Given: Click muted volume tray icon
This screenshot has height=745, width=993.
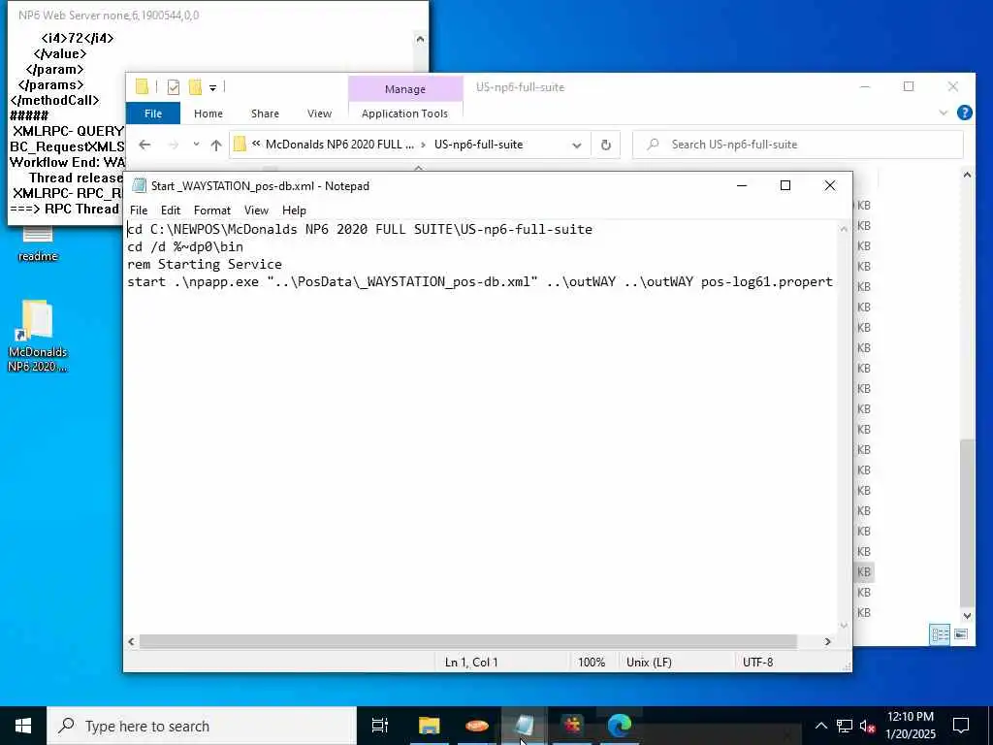Looking at the screenshot, I should coord(867,726).
